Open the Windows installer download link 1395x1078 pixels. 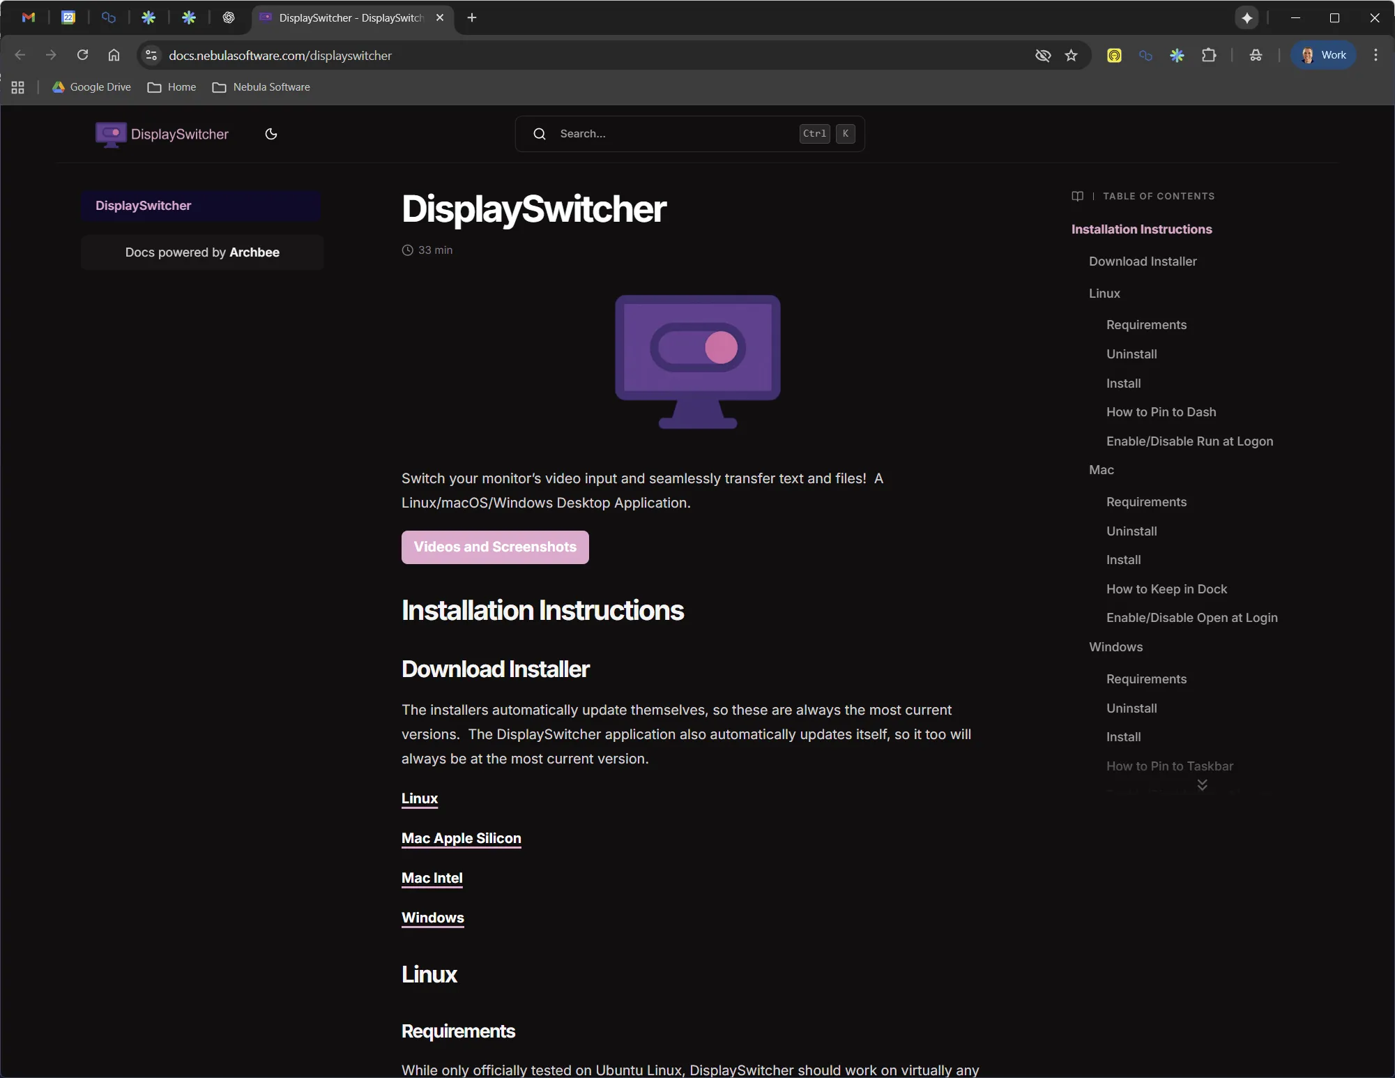click(433, 918)
